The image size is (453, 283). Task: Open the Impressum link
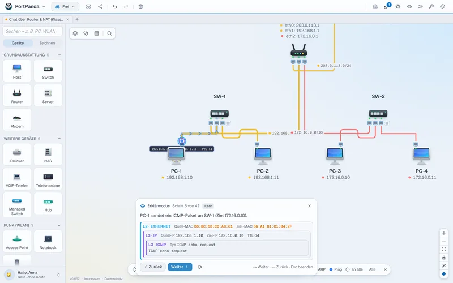point(92,278)
